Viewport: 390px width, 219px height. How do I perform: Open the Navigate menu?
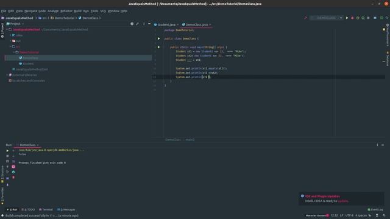point(30,11)
